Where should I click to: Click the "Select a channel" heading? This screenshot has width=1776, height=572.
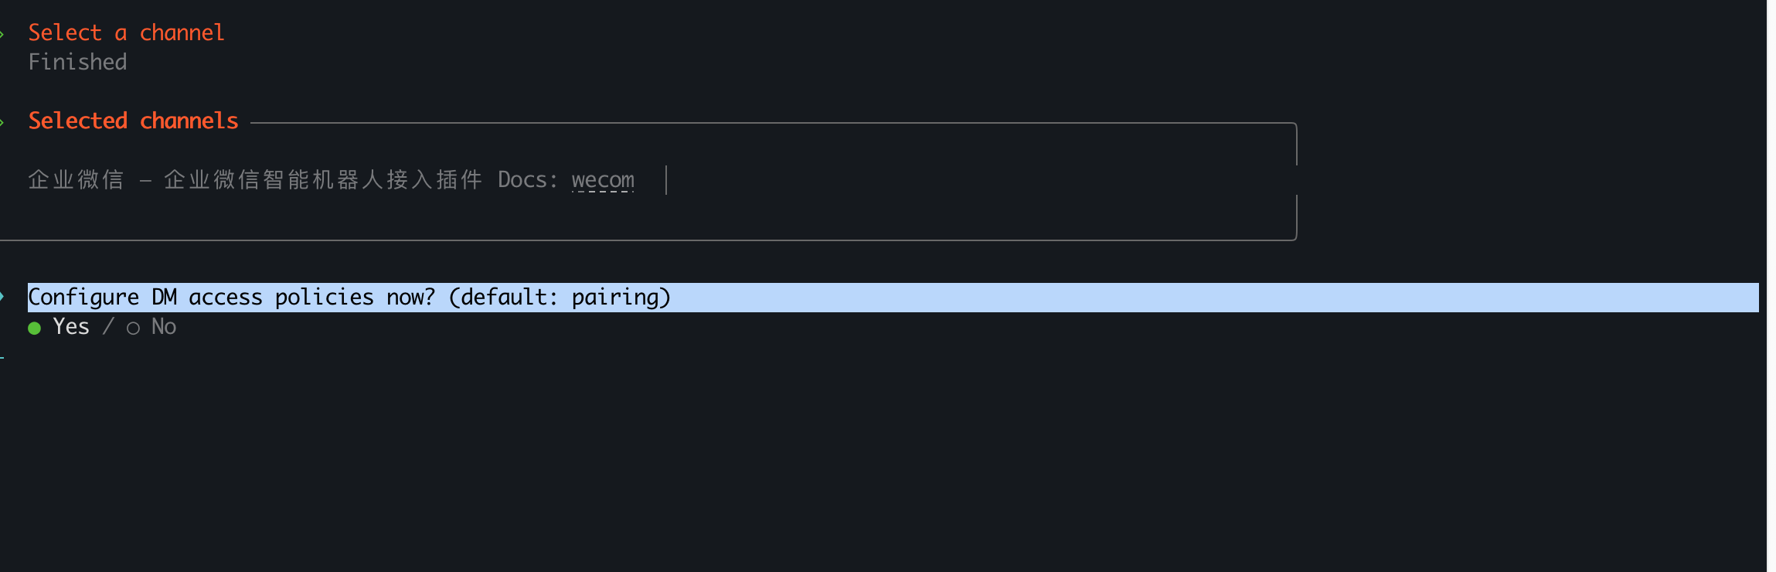click(x=127, y=32)
